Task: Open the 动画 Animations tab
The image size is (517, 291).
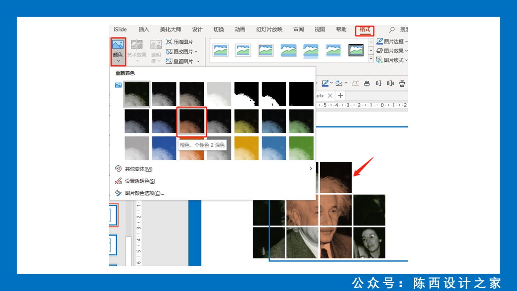Action: (x=240, y=29)
